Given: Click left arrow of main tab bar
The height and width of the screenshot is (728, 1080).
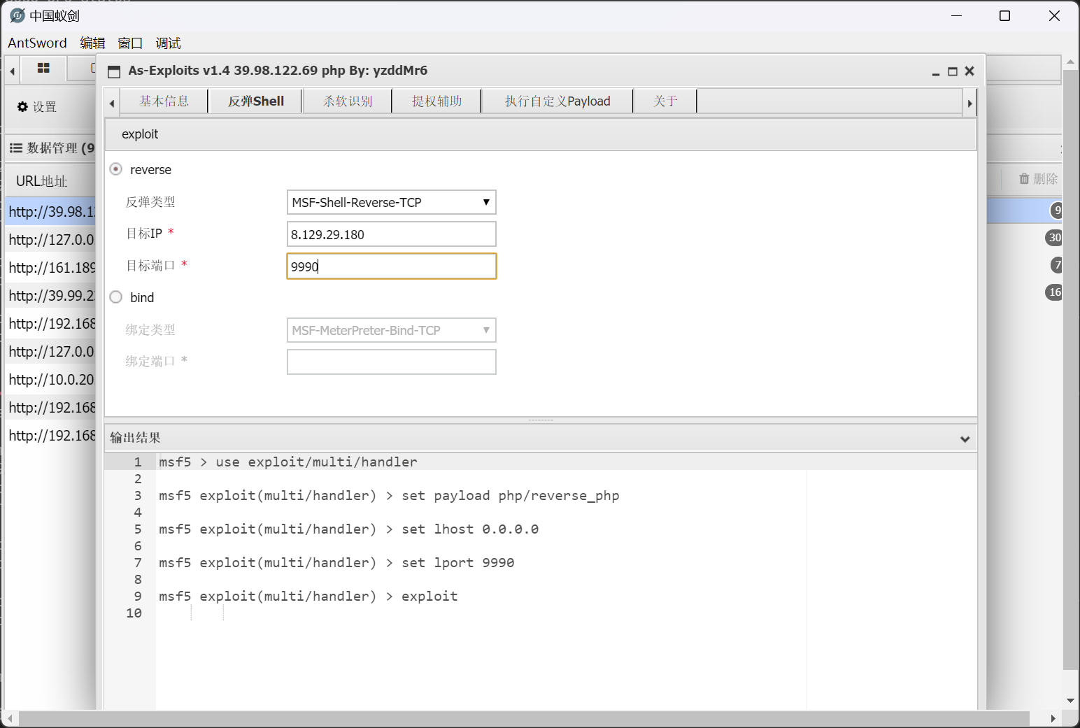Looking at the screenshot, I should 12,71.
